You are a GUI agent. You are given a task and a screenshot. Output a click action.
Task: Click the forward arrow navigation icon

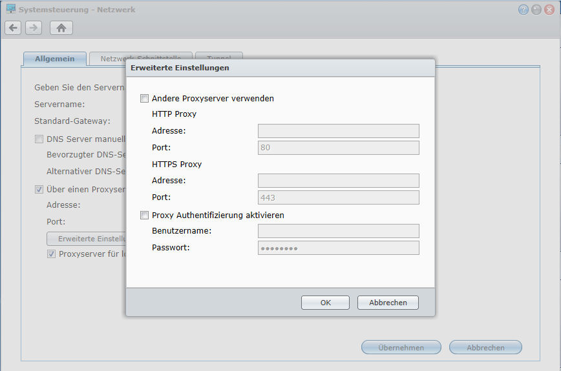point(34,28)
